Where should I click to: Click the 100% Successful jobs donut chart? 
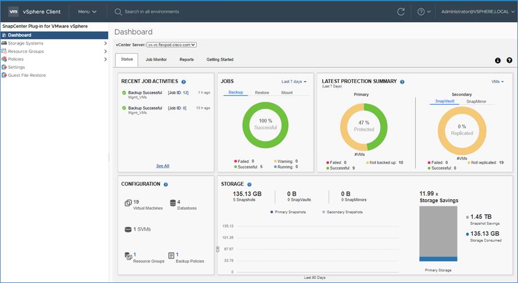[265, 125]
